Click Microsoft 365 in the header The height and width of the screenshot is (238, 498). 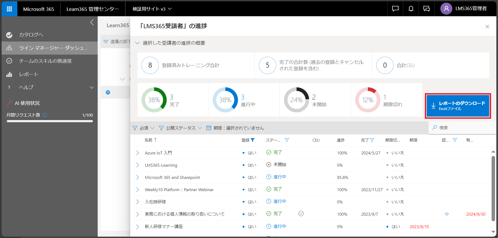39,9
